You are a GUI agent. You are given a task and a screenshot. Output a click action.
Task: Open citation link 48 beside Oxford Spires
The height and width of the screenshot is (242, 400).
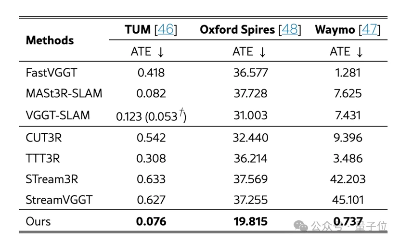[289, 30]
